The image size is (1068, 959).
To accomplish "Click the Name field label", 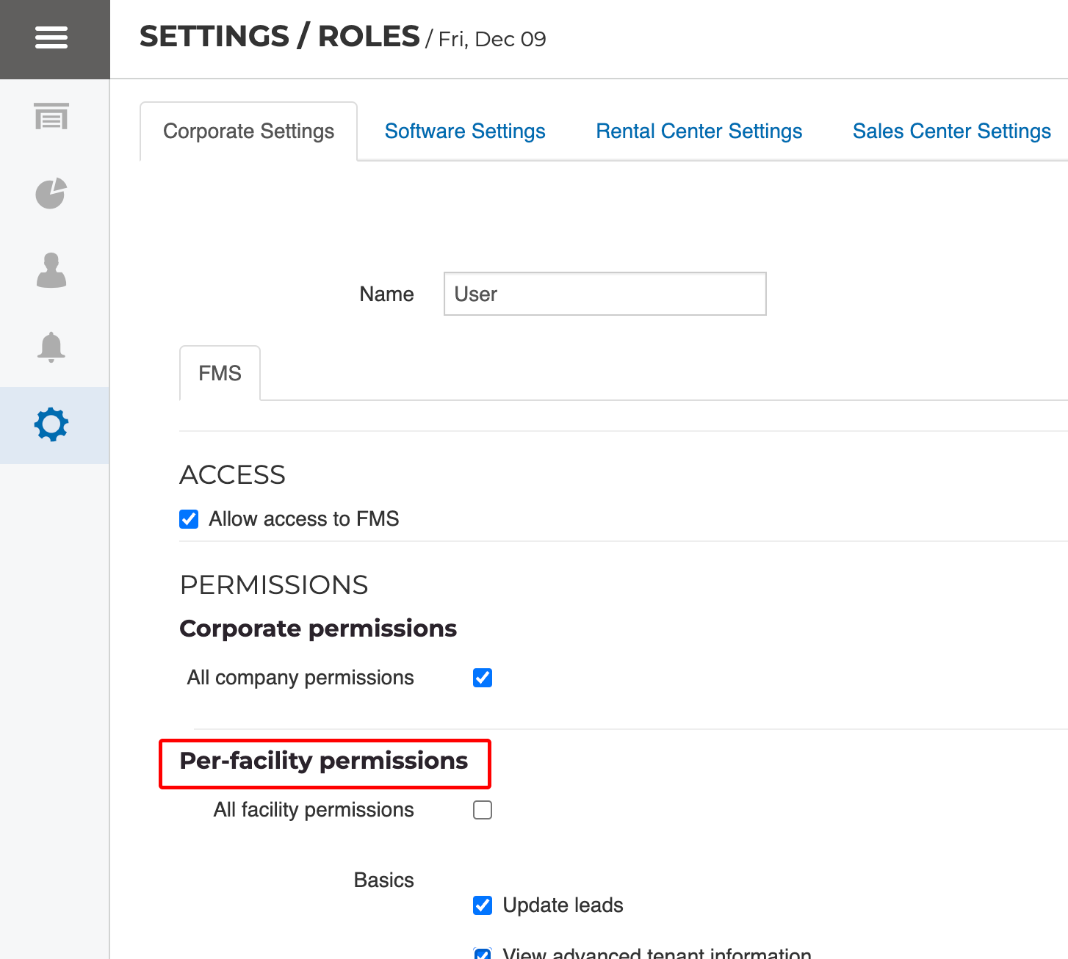I will point(387,294).
